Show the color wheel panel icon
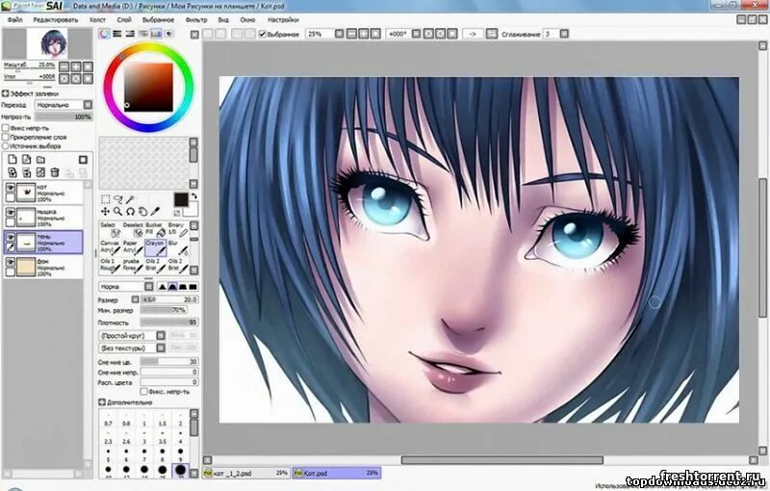This screenshot has height=491, width=770. [x=104, y=34]
